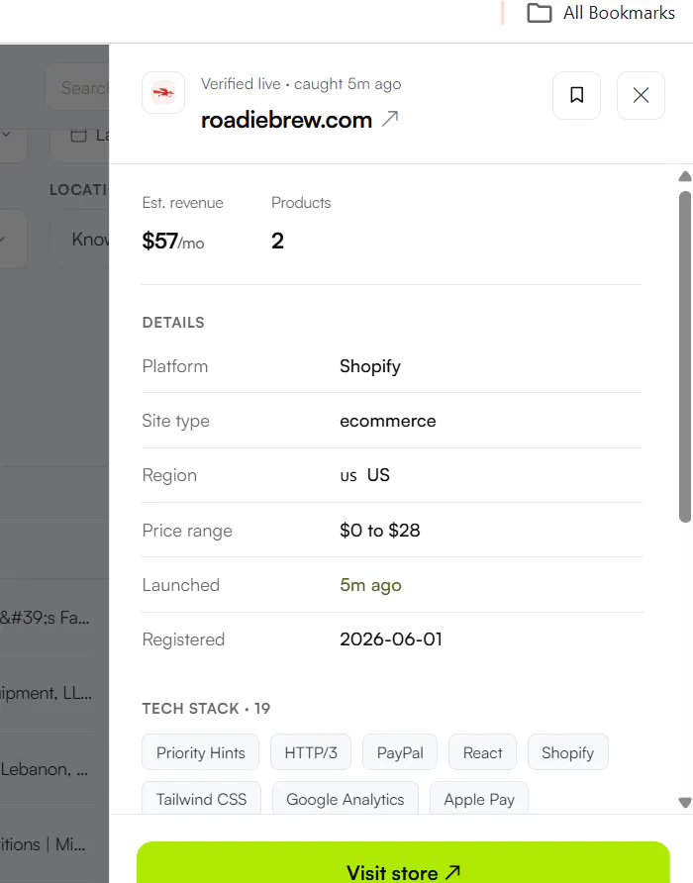Click the roadiebrew.com domain title
The width and height of the screenshot is (693, 883).
coord(286,120)
